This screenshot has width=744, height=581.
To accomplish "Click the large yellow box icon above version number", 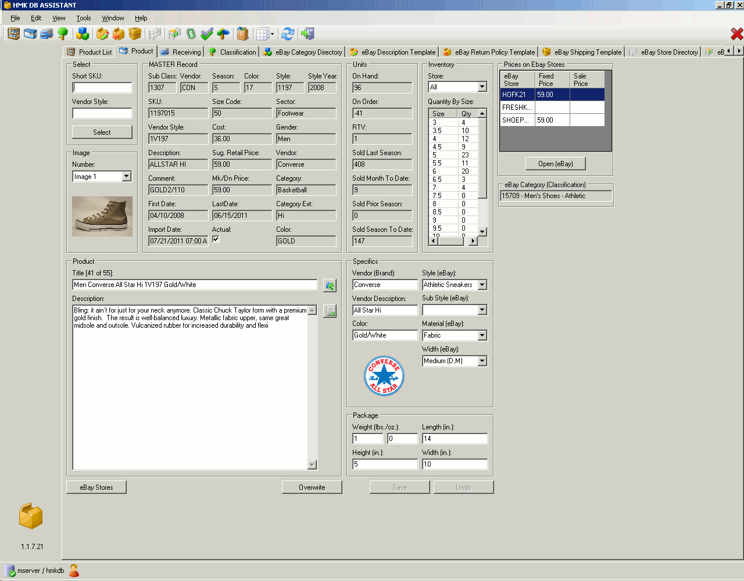I will [x=31, y=516].
